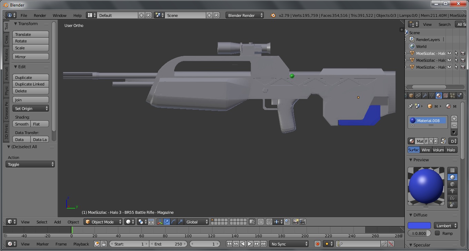Enable the rotate manipulator icon
469x251 pixels.
pos(173,222)
